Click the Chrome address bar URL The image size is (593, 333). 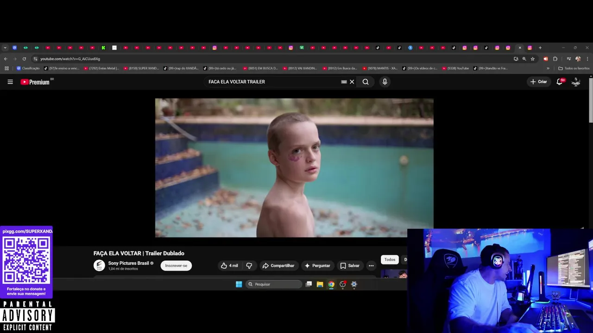pos(70,59)
